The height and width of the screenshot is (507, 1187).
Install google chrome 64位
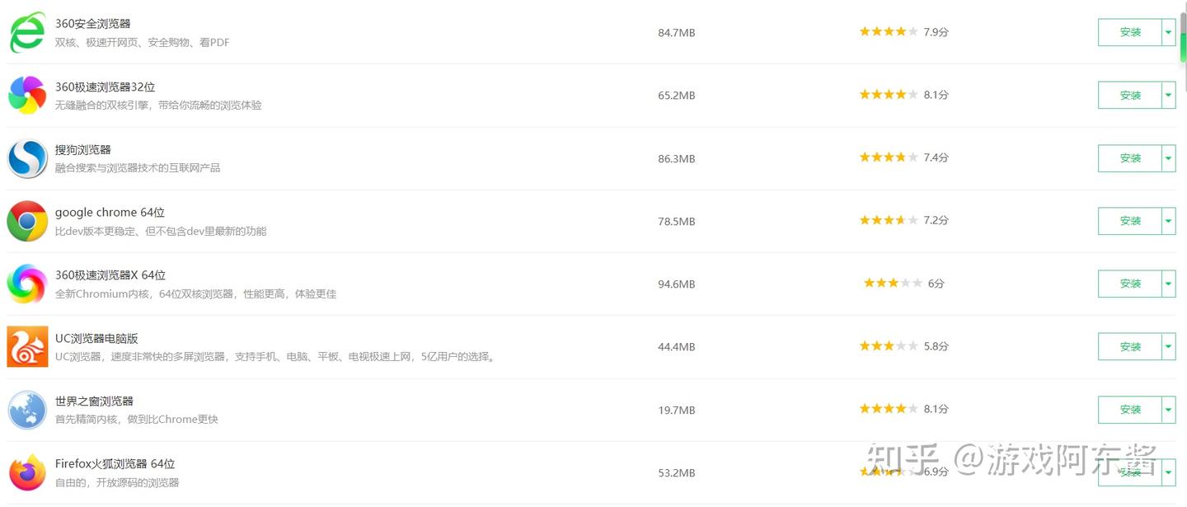[1130, 221]
